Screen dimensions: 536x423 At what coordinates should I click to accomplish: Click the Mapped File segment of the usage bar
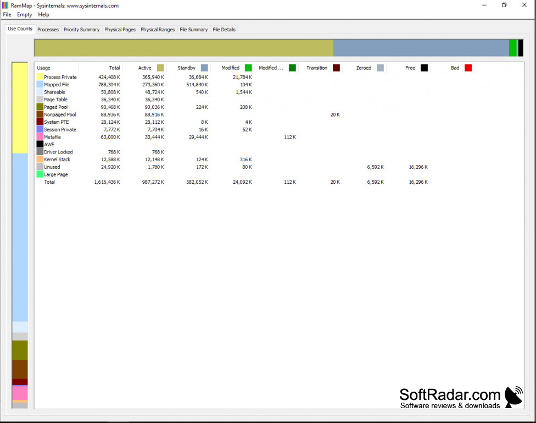[x=20, y=238]
